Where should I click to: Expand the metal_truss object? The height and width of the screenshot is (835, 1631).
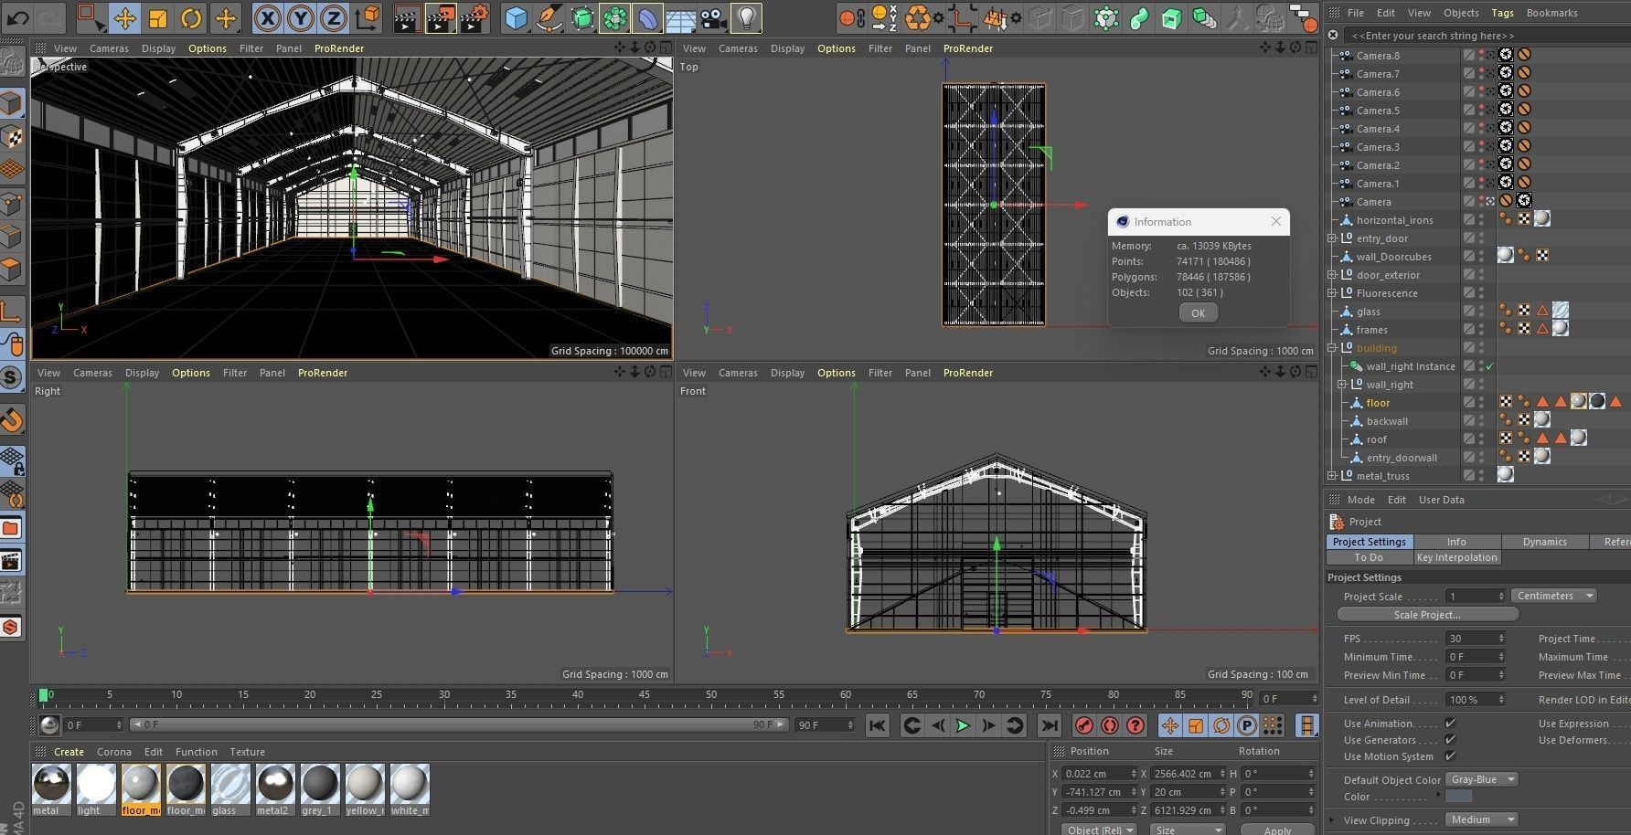(1332, 476)
